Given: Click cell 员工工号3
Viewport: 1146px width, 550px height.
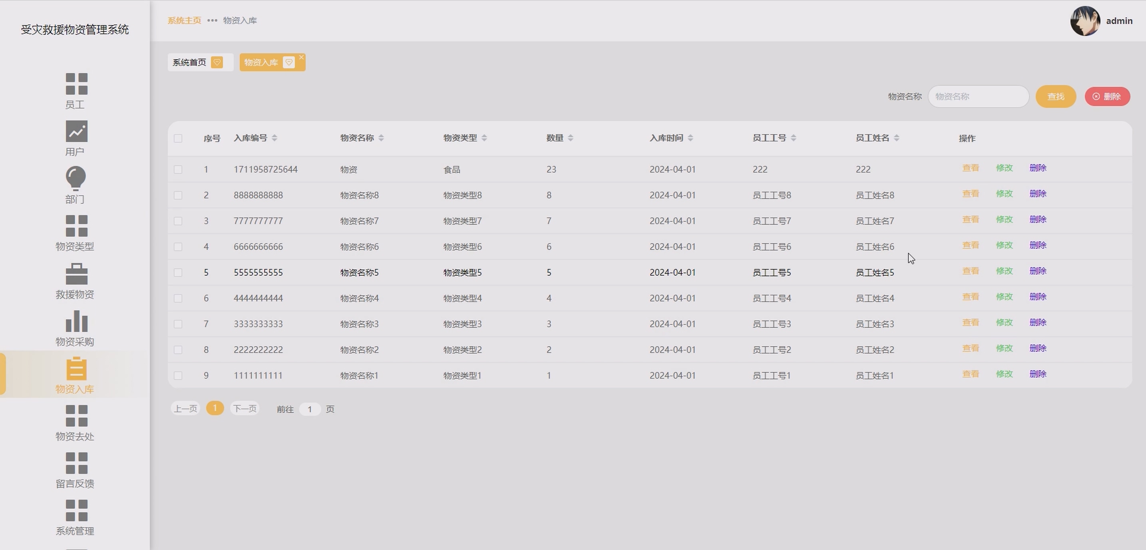Looking at the screenshot, I should [772, 325].
